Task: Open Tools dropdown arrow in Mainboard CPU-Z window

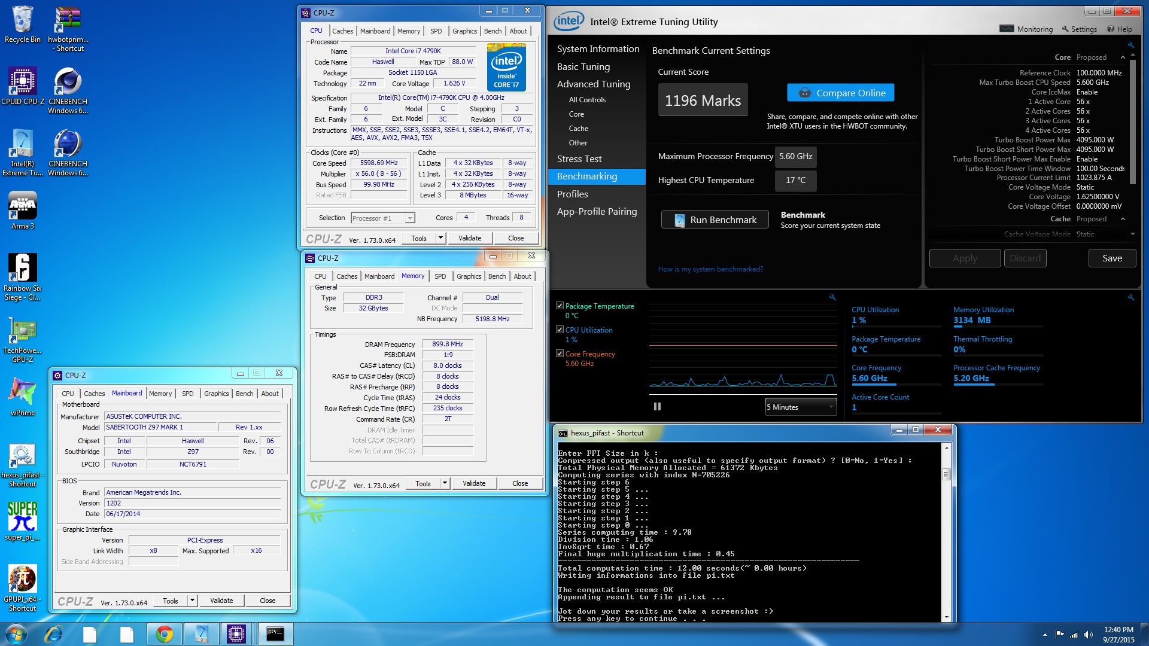Action: click(192, 601)
